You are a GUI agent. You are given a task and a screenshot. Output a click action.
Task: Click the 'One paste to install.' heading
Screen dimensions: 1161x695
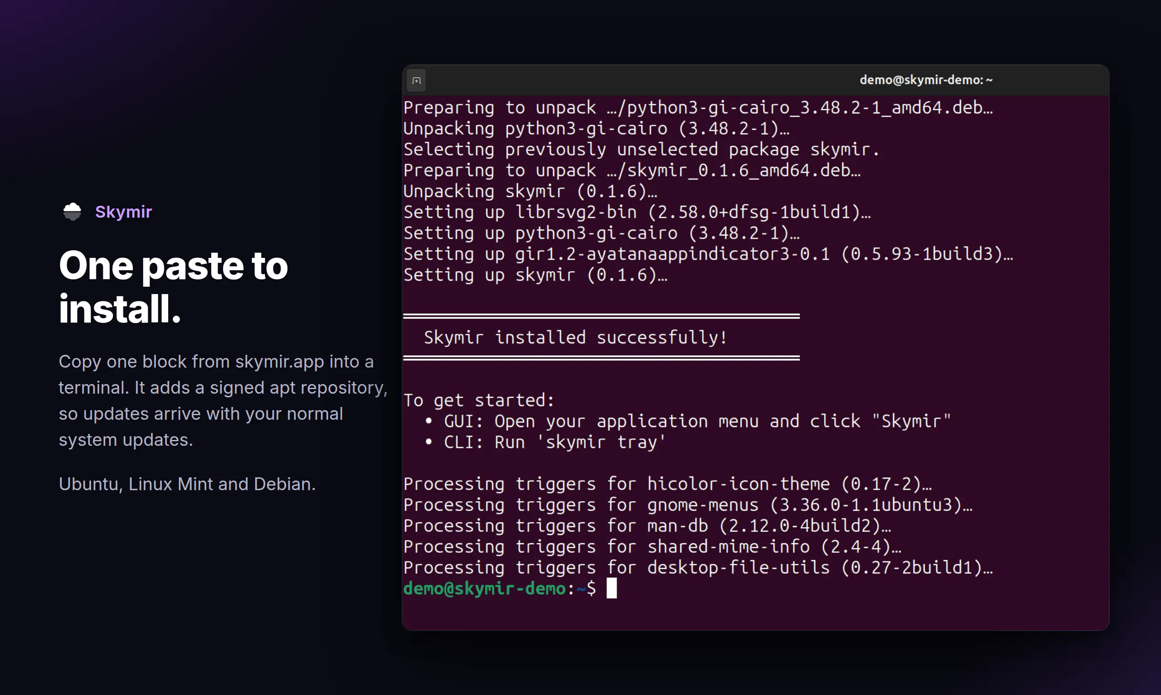(173, 287)
